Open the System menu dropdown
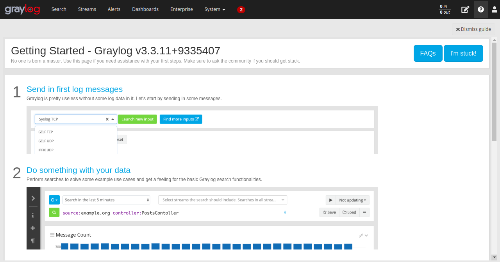 pos(215,9)
